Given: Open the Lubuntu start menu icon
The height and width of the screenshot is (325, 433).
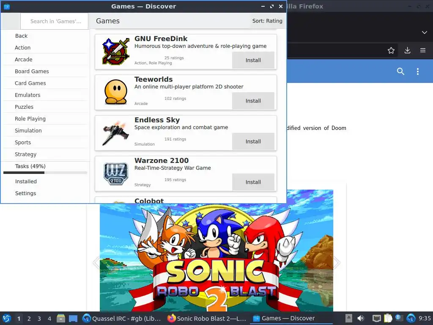Looking at the screenshot, I should [x=7, y=318].
